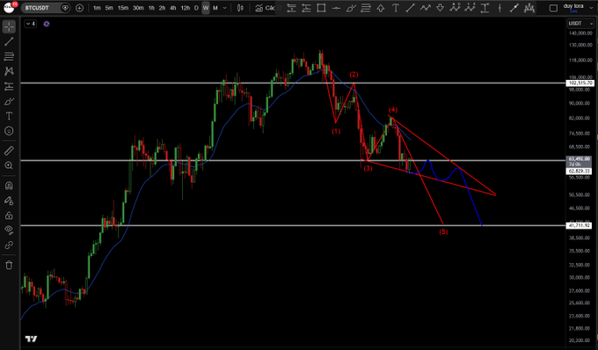Click the position tool shortcut in top toolbar

pos(306,8)
